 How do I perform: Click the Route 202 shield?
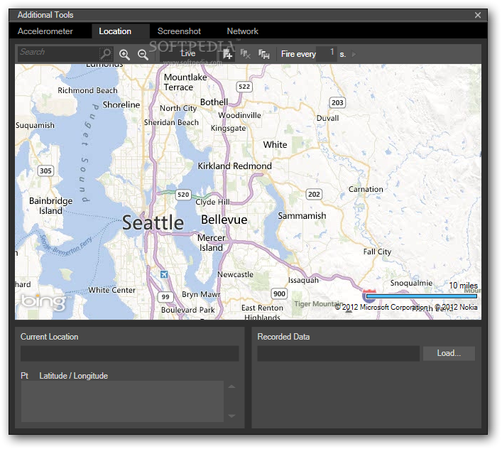(x=314, y=194)
